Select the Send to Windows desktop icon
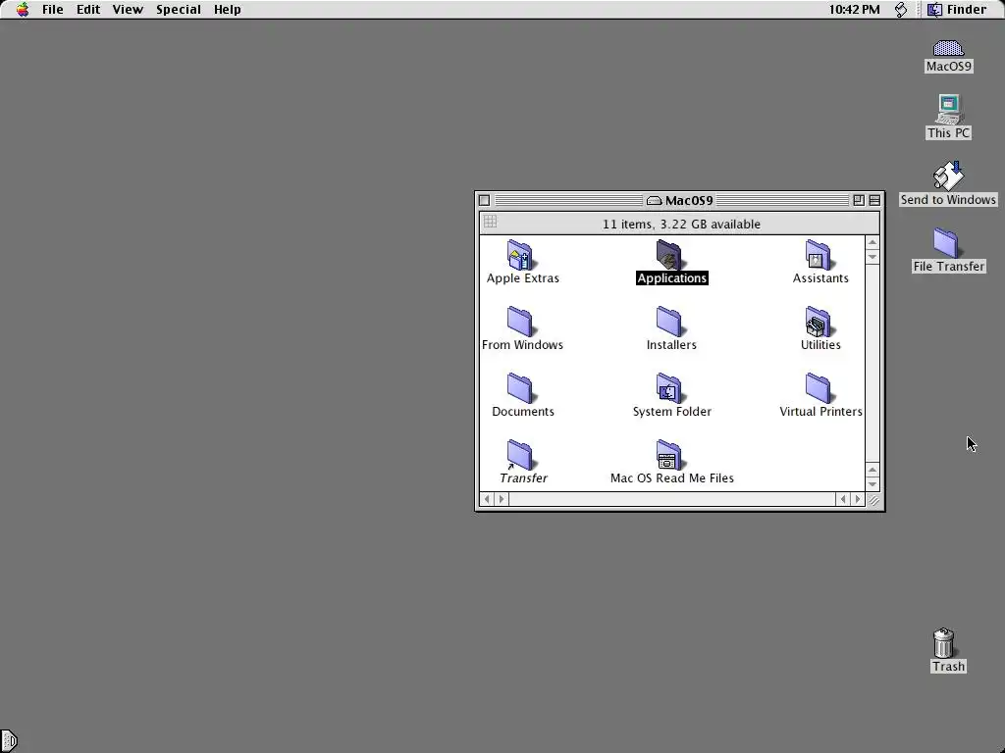This screenshot has width=1005, height=753. coord(949,176)
